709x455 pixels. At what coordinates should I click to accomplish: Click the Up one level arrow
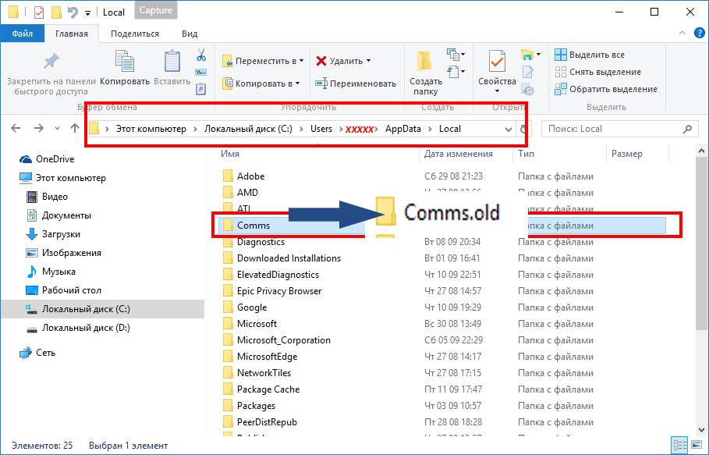coord(74,129)
